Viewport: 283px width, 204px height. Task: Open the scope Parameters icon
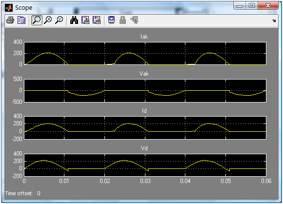click(21, 20)
